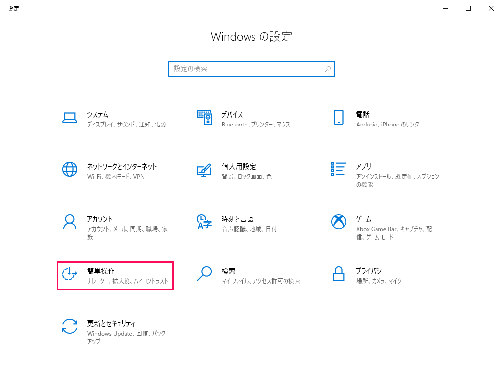Viewport: 503px width, 379px height.
Task: Go to 電話 settings title
Action: click(363, 115)
